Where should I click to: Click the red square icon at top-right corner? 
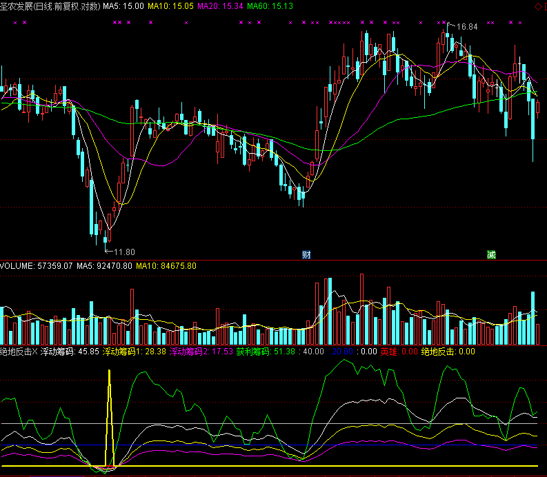click(544, 6)
